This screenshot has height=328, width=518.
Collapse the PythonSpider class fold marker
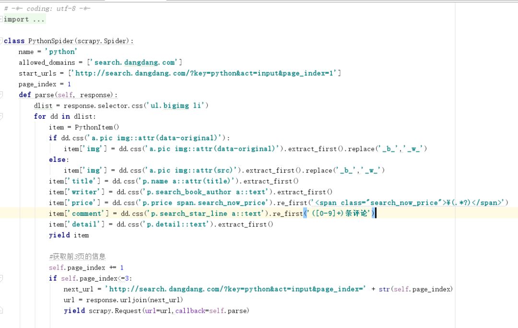tap(1, 41)
